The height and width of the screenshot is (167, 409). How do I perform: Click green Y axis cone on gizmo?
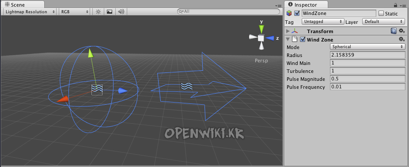(261, 29)
